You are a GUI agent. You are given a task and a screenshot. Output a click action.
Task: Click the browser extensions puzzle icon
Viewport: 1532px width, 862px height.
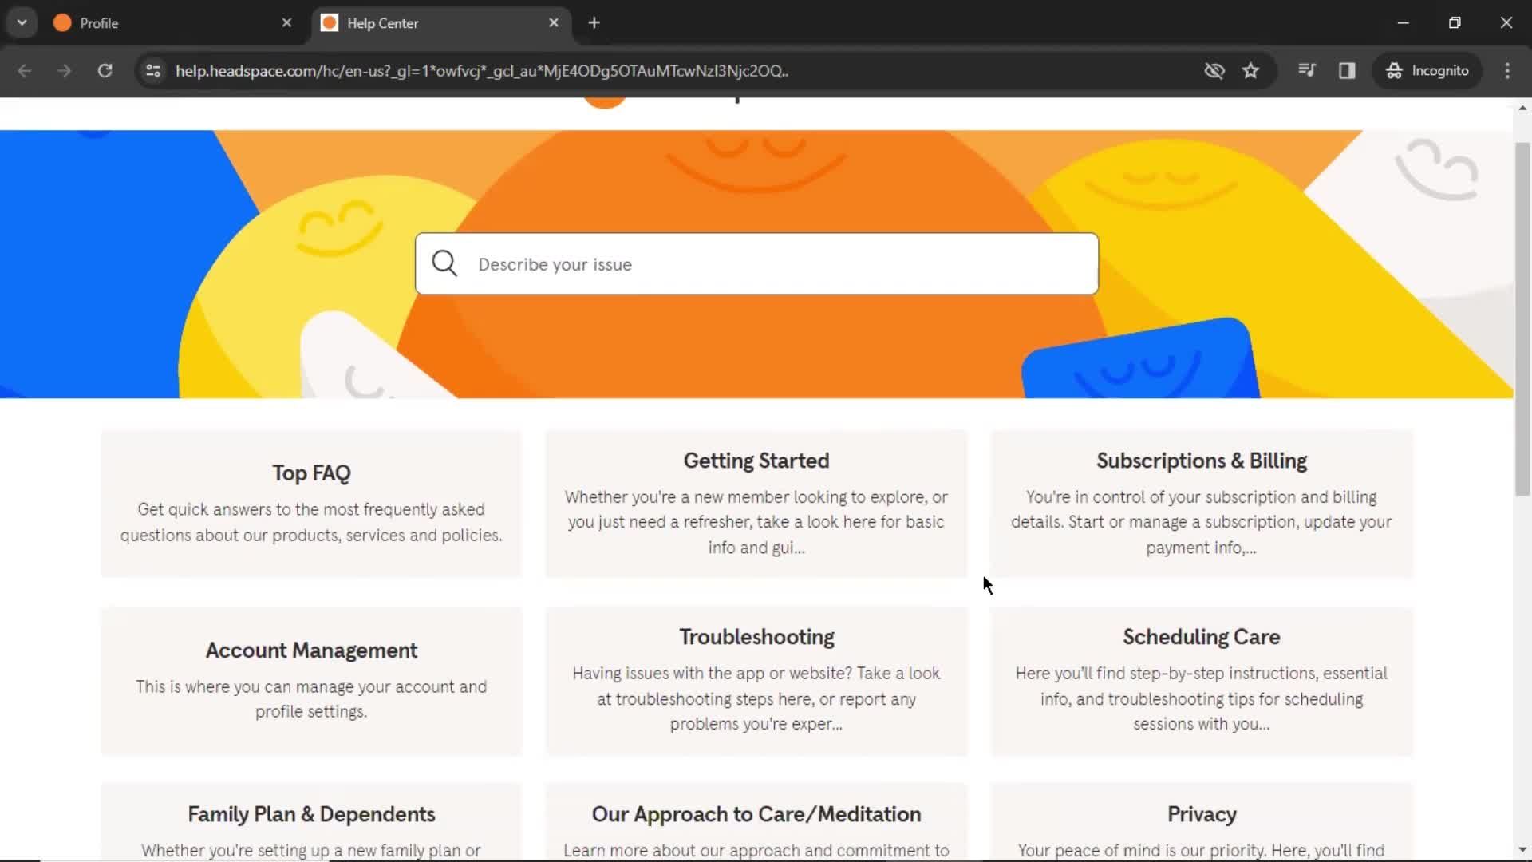(1307, 70)
